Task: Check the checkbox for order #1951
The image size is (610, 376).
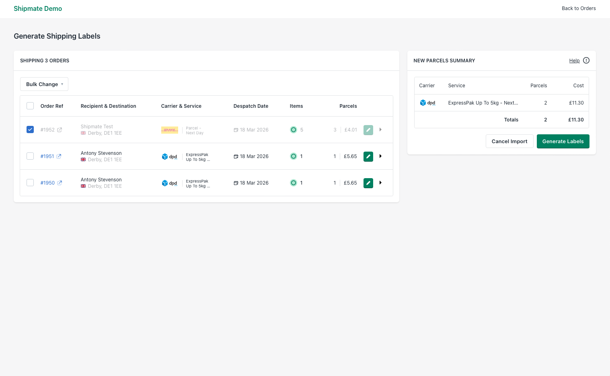Action: pos(30,156)
